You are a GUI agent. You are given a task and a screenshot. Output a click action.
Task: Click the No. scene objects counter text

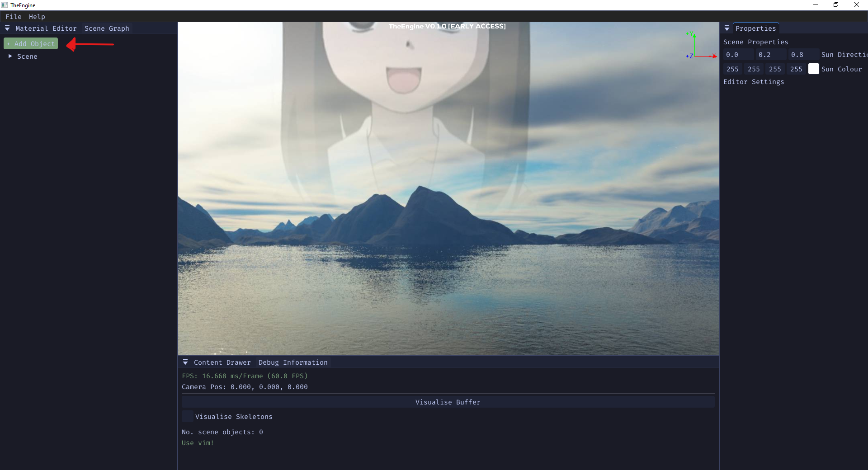[222, 432]
